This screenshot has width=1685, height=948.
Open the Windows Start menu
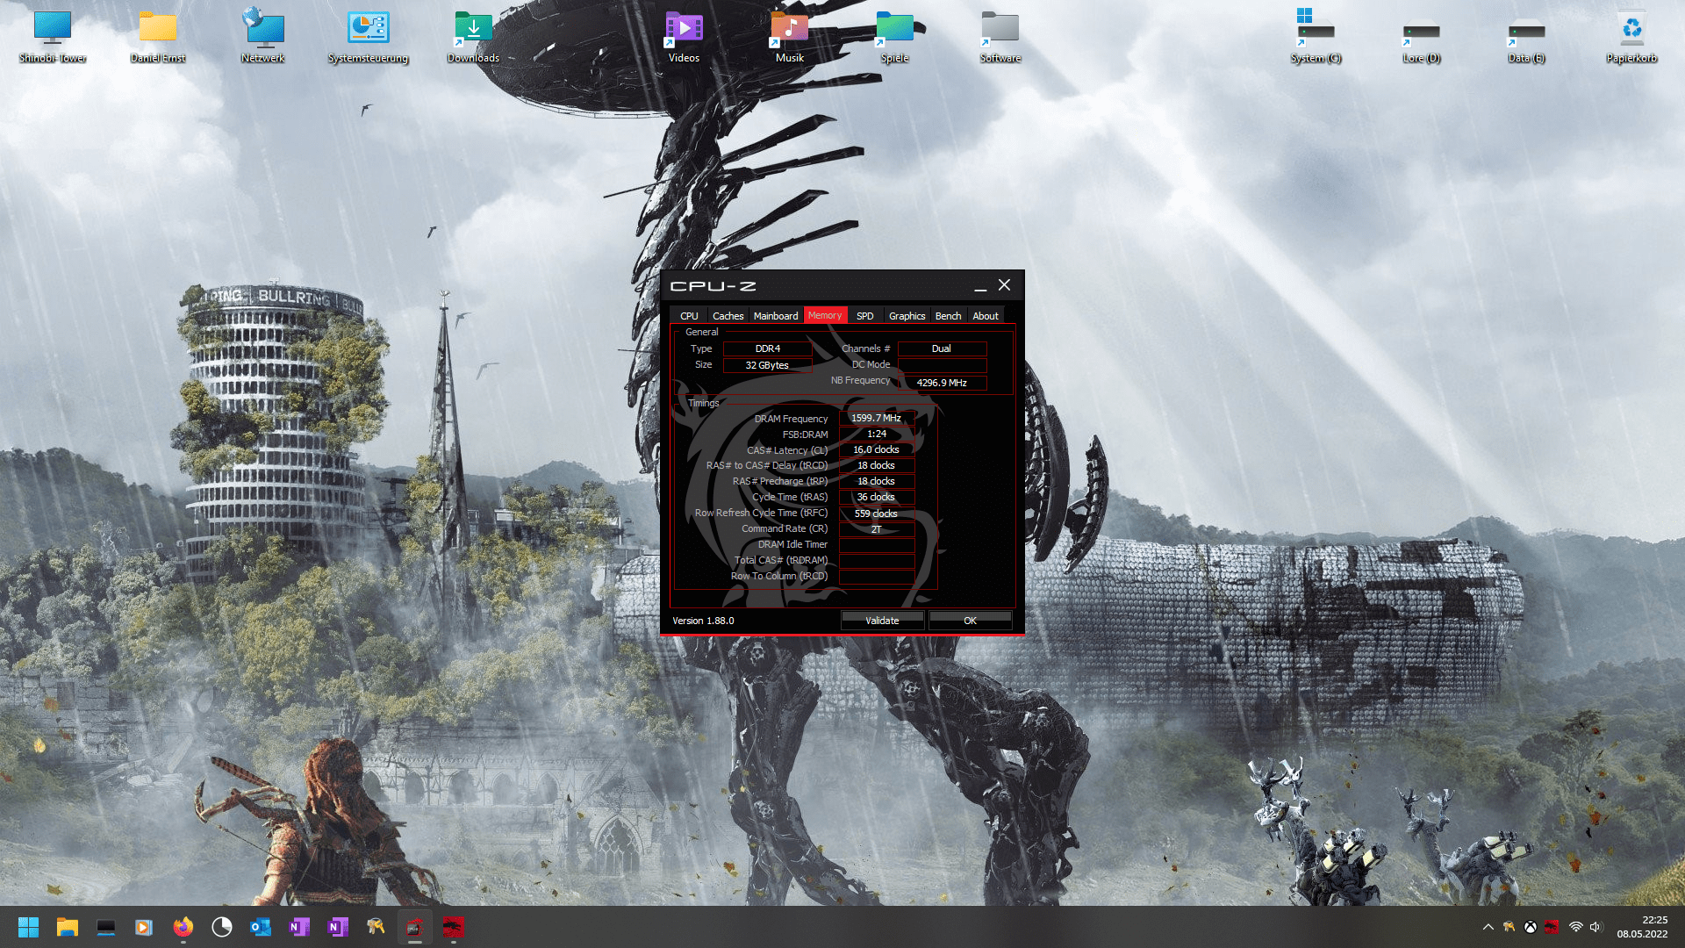(x=28, y=927)
